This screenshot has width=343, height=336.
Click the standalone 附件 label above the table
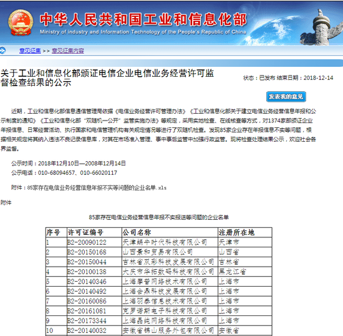coord(6,202)
